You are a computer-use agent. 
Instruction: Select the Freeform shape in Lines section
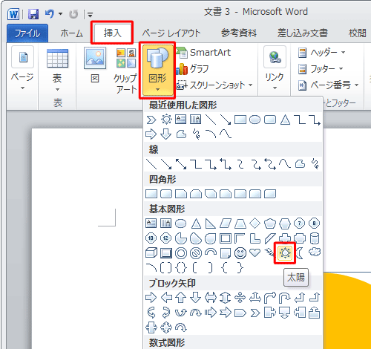tap(300, 164)
